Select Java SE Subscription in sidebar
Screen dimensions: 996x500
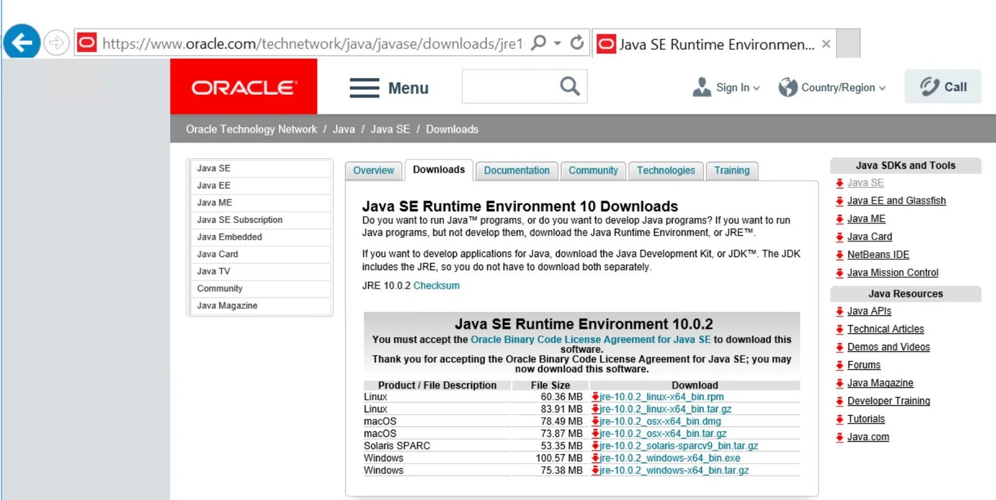[x=260, y=220]
